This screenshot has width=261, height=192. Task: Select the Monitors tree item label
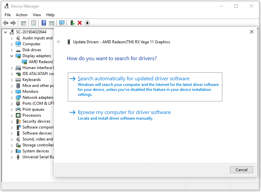[x=30, y=92]
